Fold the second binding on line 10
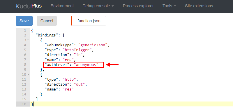The height and width of the screenshot is (107, 233). click(28, 74)
